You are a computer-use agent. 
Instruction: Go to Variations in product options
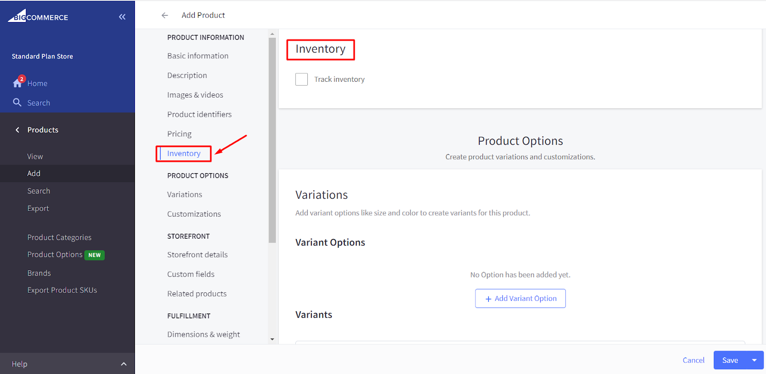pos(184,194)
